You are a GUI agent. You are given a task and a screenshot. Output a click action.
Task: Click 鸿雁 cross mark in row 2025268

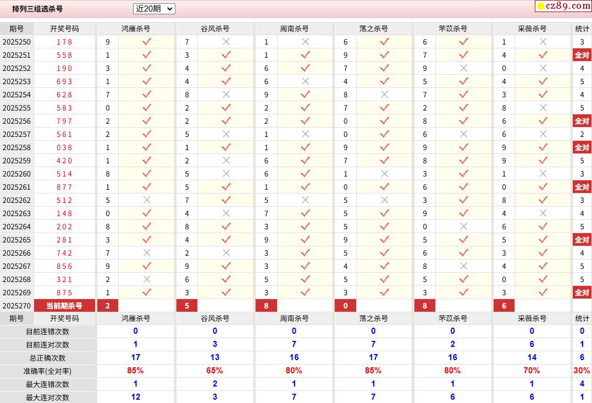147,279
